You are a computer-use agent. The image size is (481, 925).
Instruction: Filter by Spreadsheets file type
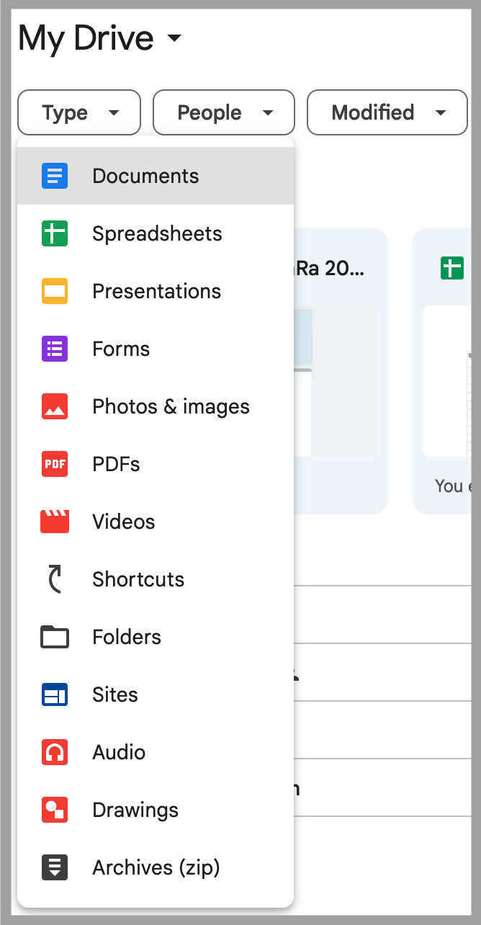coord(157,233)
